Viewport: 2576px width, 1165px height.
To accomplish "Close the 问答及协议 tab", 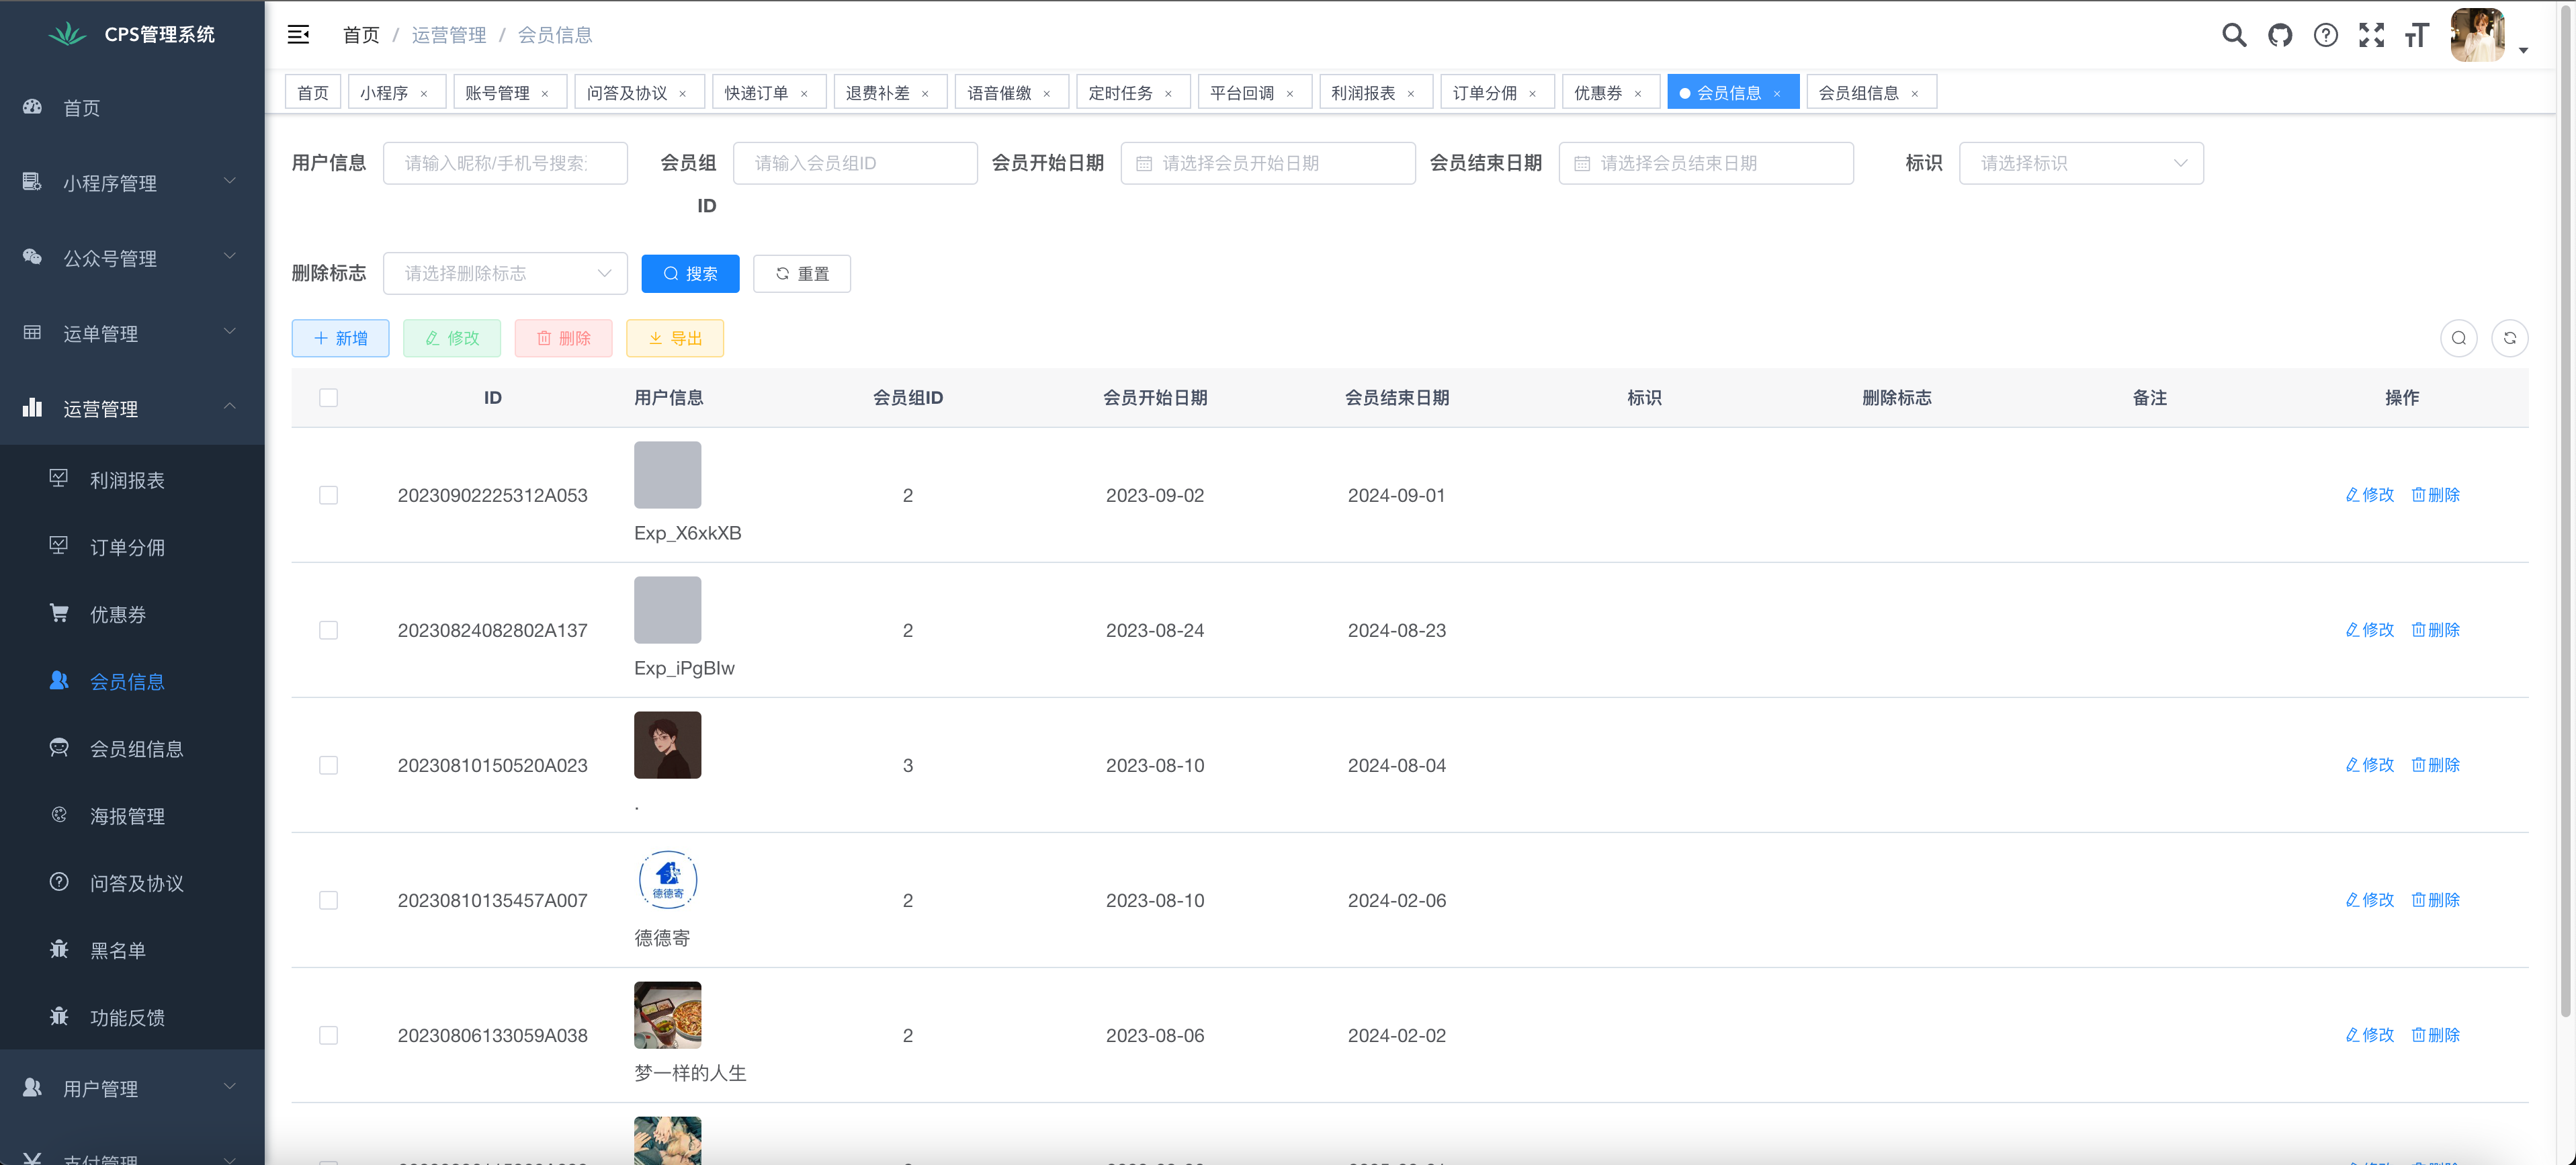I will tap(683, 93).
